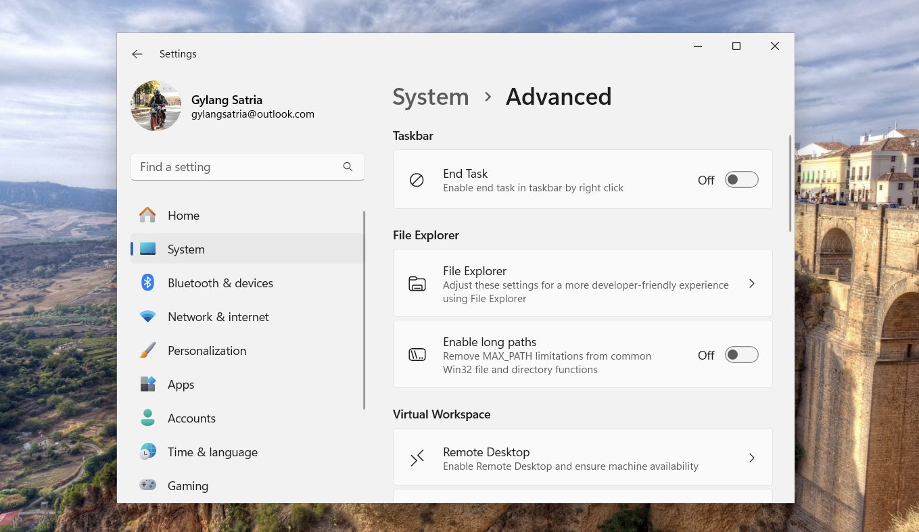
Task: Click the Network wifi icon
Action: pos(147,316)
